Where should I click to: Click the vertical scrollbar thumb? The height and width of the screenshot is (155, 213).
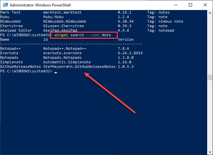(x=210, y=77)
